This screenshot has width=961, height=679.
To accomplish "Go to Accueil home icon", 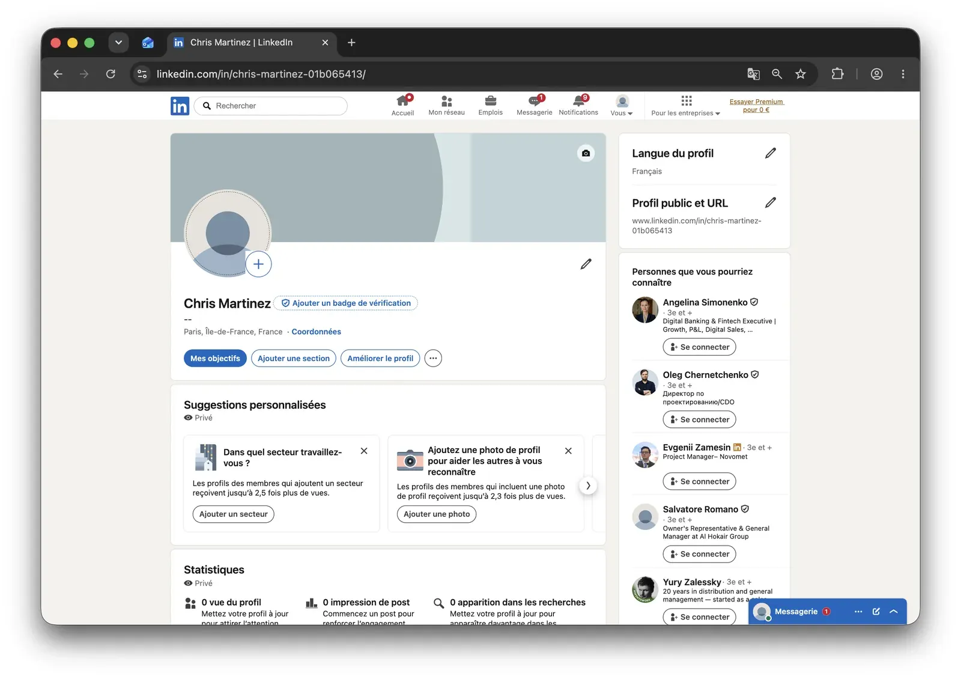I will (x=402, y=105).
